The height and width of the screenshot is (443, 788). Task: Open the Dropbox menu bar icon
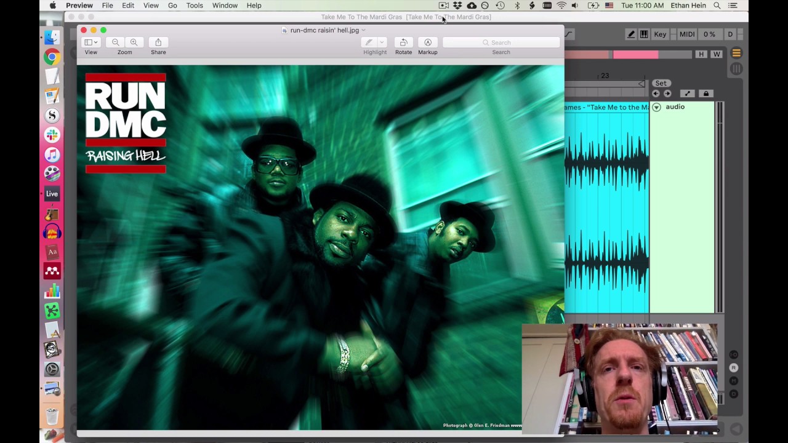pyautogui.click(x=457, y=6)
